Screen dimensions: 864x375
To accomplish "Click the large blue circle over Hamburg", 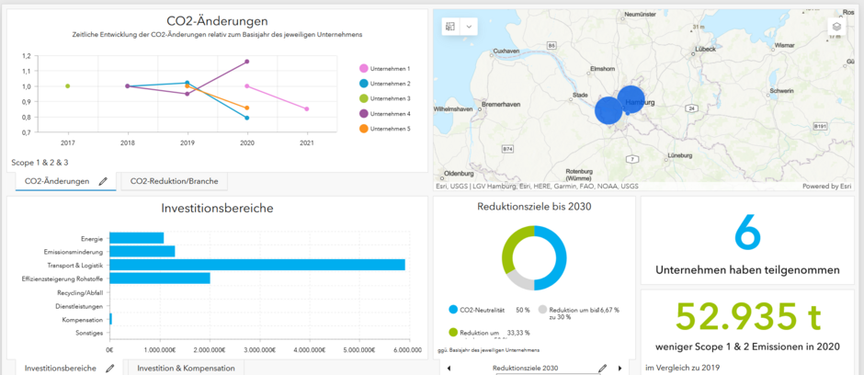I will 631,99.
